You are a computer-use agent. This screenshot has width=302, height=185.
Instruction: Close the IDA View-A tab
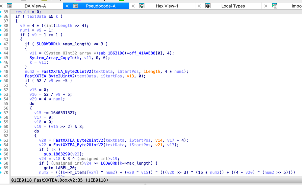1,6
